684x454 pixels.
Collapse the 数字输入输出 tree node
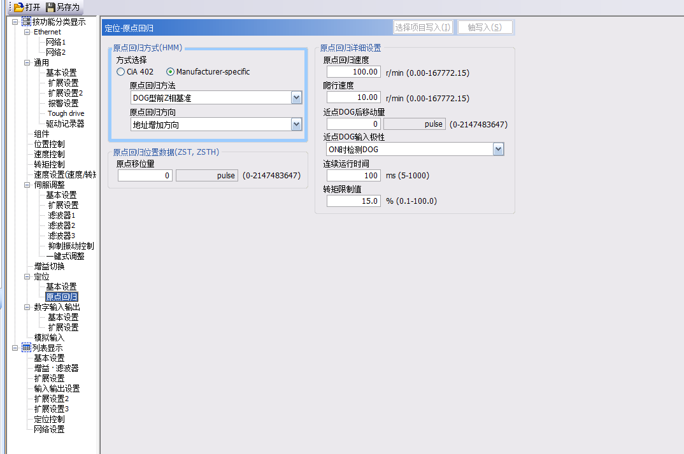pos(27,307)
